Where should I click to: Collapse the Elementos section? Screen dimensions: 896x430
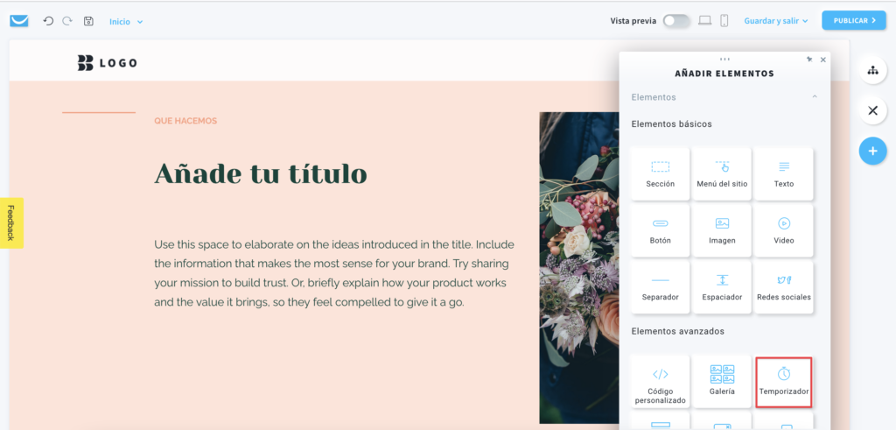click(815, 97)
